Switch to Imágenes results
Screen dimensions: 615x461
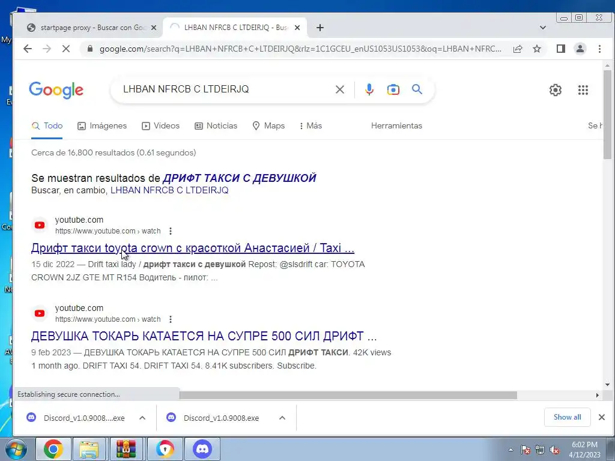coord(102,126)
